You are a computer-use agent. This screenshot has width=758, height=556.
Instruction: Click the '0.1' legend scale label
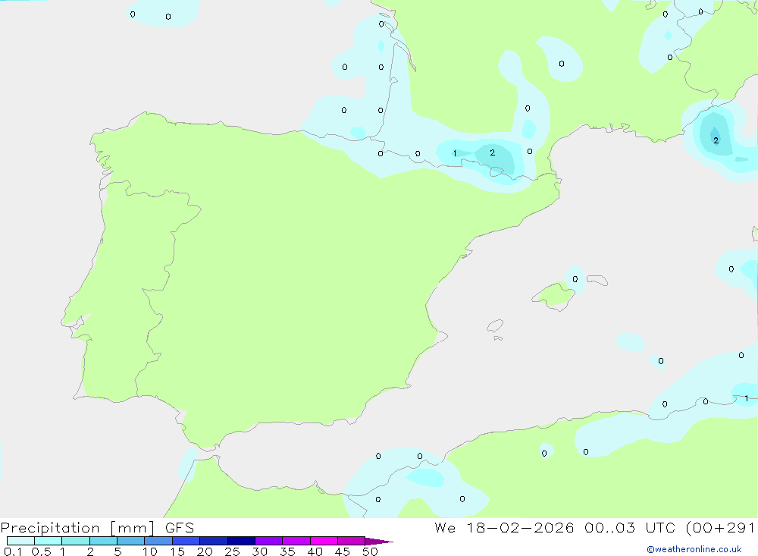tap(13, 551)
